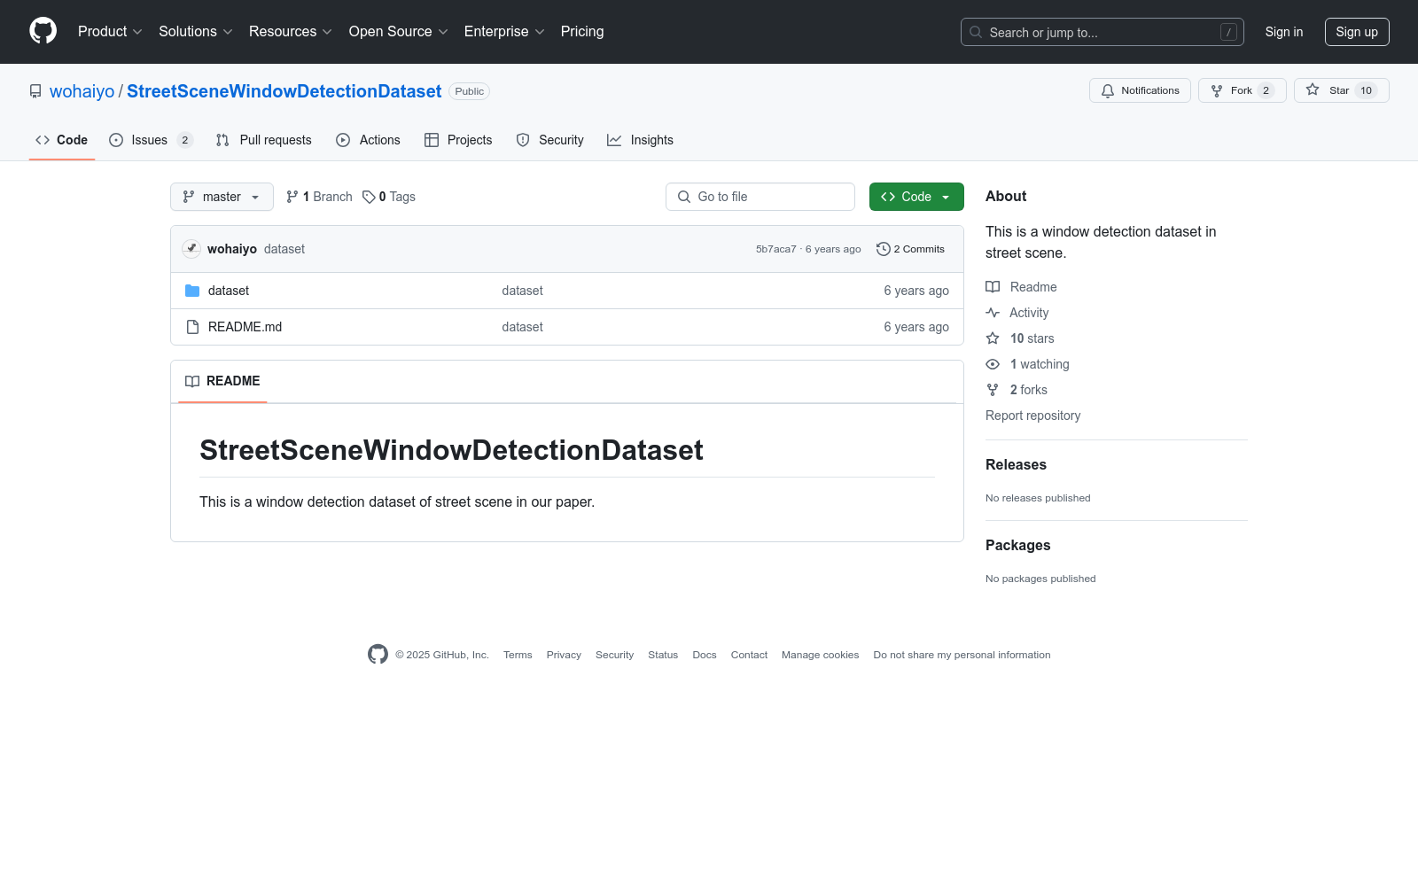Expand the Open Source menu
1418x886 pixels.
pyautogui.click(x=399, y=32)
